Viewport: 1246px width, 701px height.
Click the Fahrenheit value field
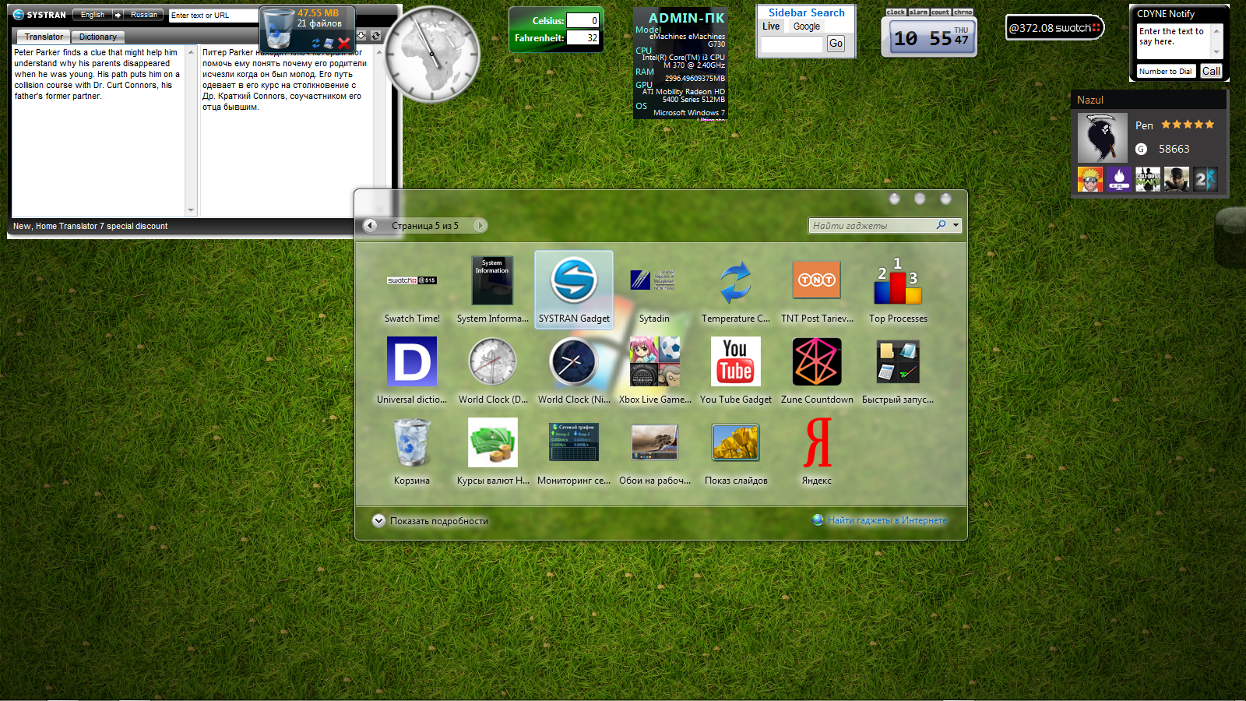coord(583,37)
